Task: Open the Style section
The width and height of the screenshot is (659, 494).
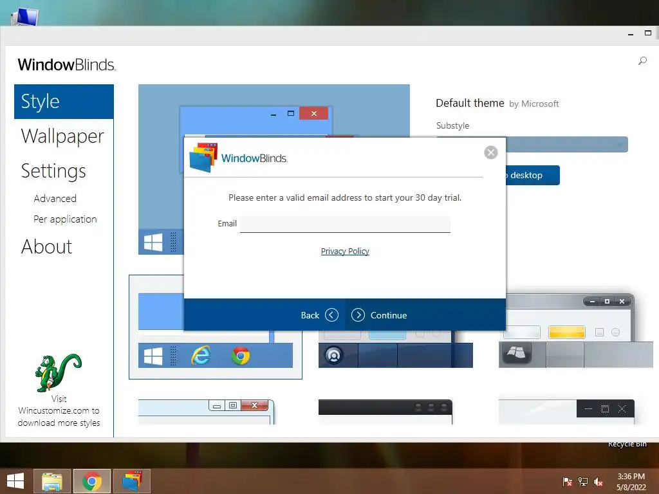Action: [64, 102]
